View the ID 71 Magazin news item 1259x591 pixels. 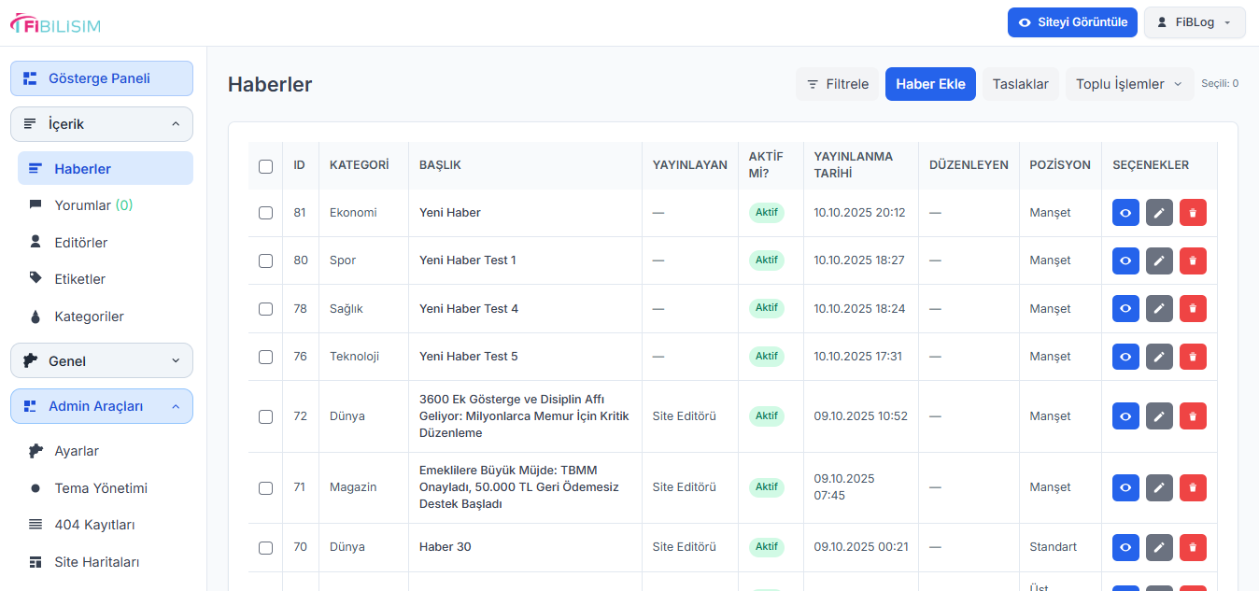point(1125,487)
